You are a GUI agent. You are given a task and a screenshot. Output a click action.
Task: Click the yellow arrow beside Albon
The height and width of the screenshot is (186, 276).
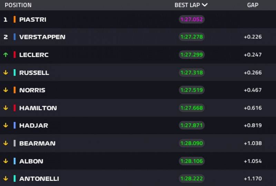(6, 161)
